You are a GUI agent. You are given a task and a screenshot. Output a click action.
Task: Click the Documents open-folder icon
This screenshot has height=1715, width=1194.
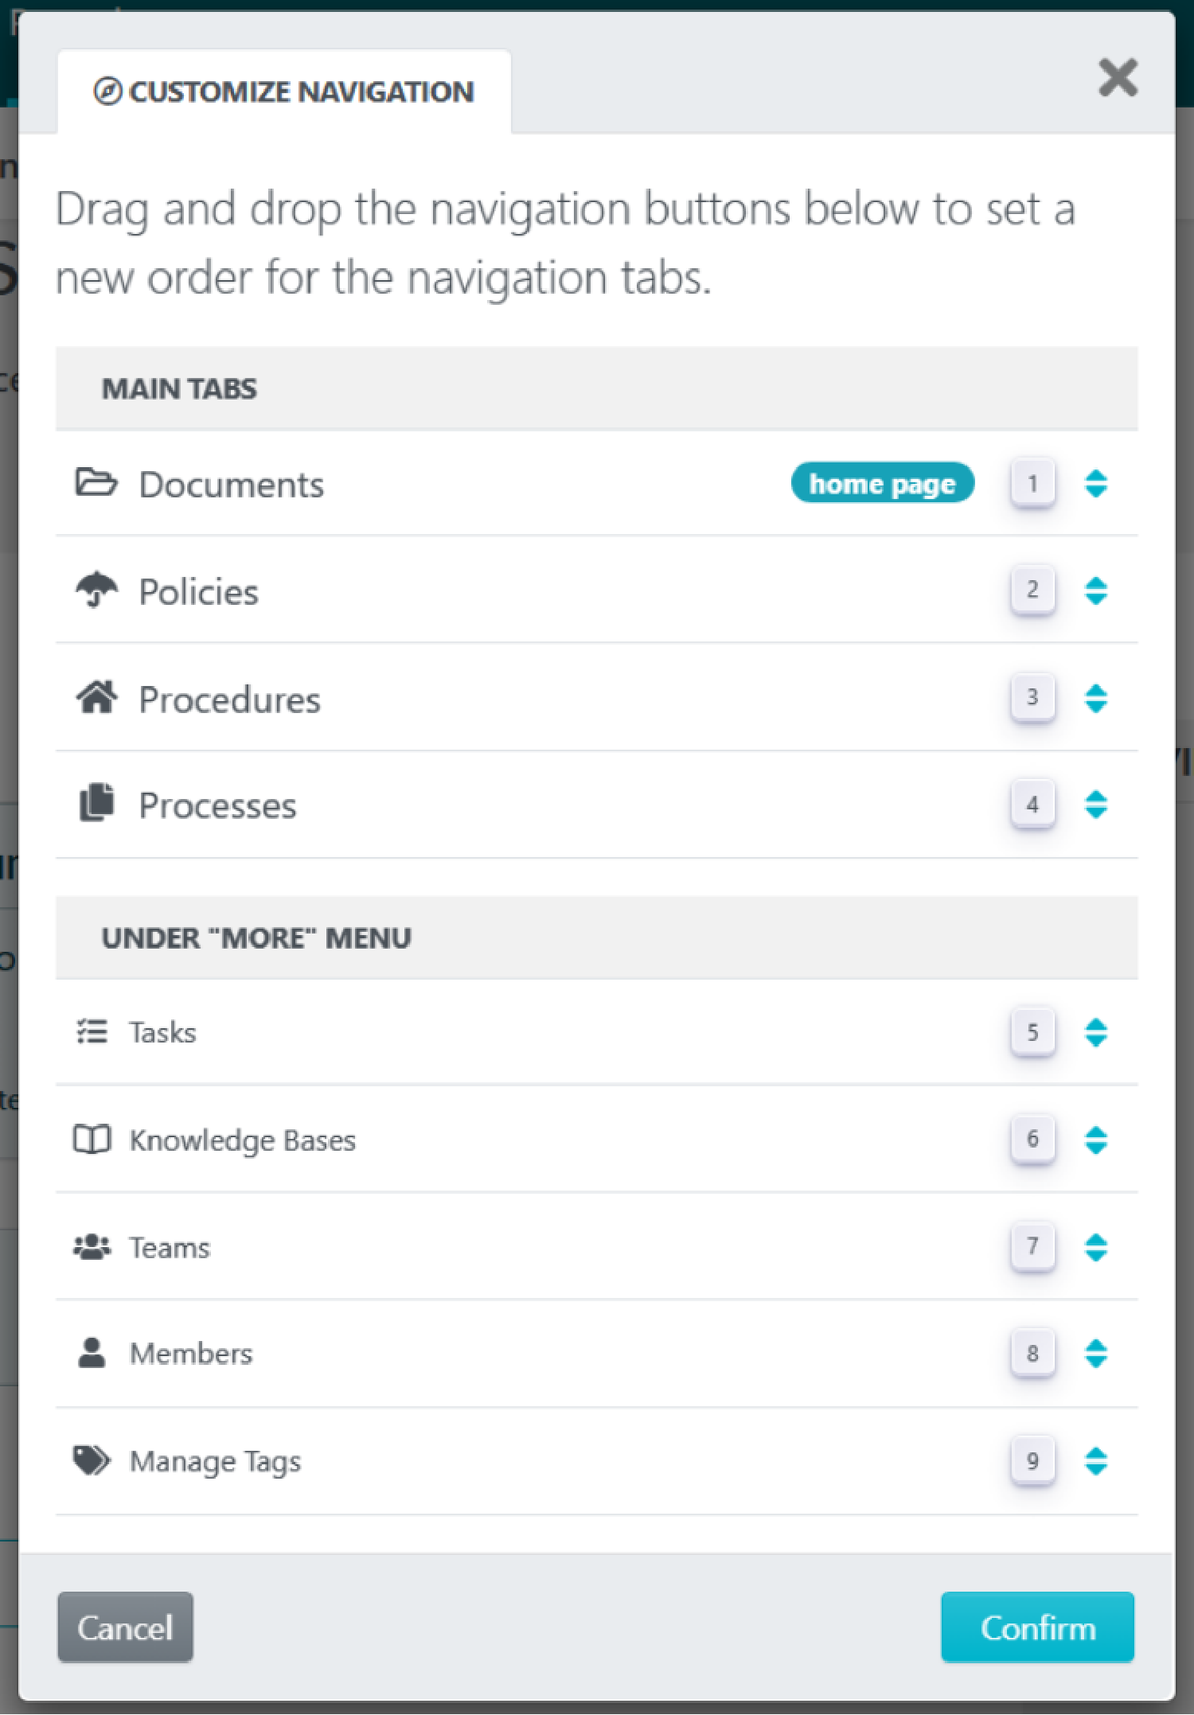[x=96, y=483]
